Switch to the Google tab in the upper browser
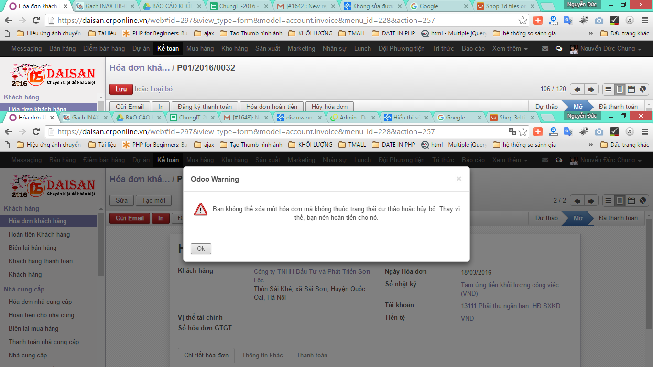Viewport: 653px width, 367px height. pos(439,6)
